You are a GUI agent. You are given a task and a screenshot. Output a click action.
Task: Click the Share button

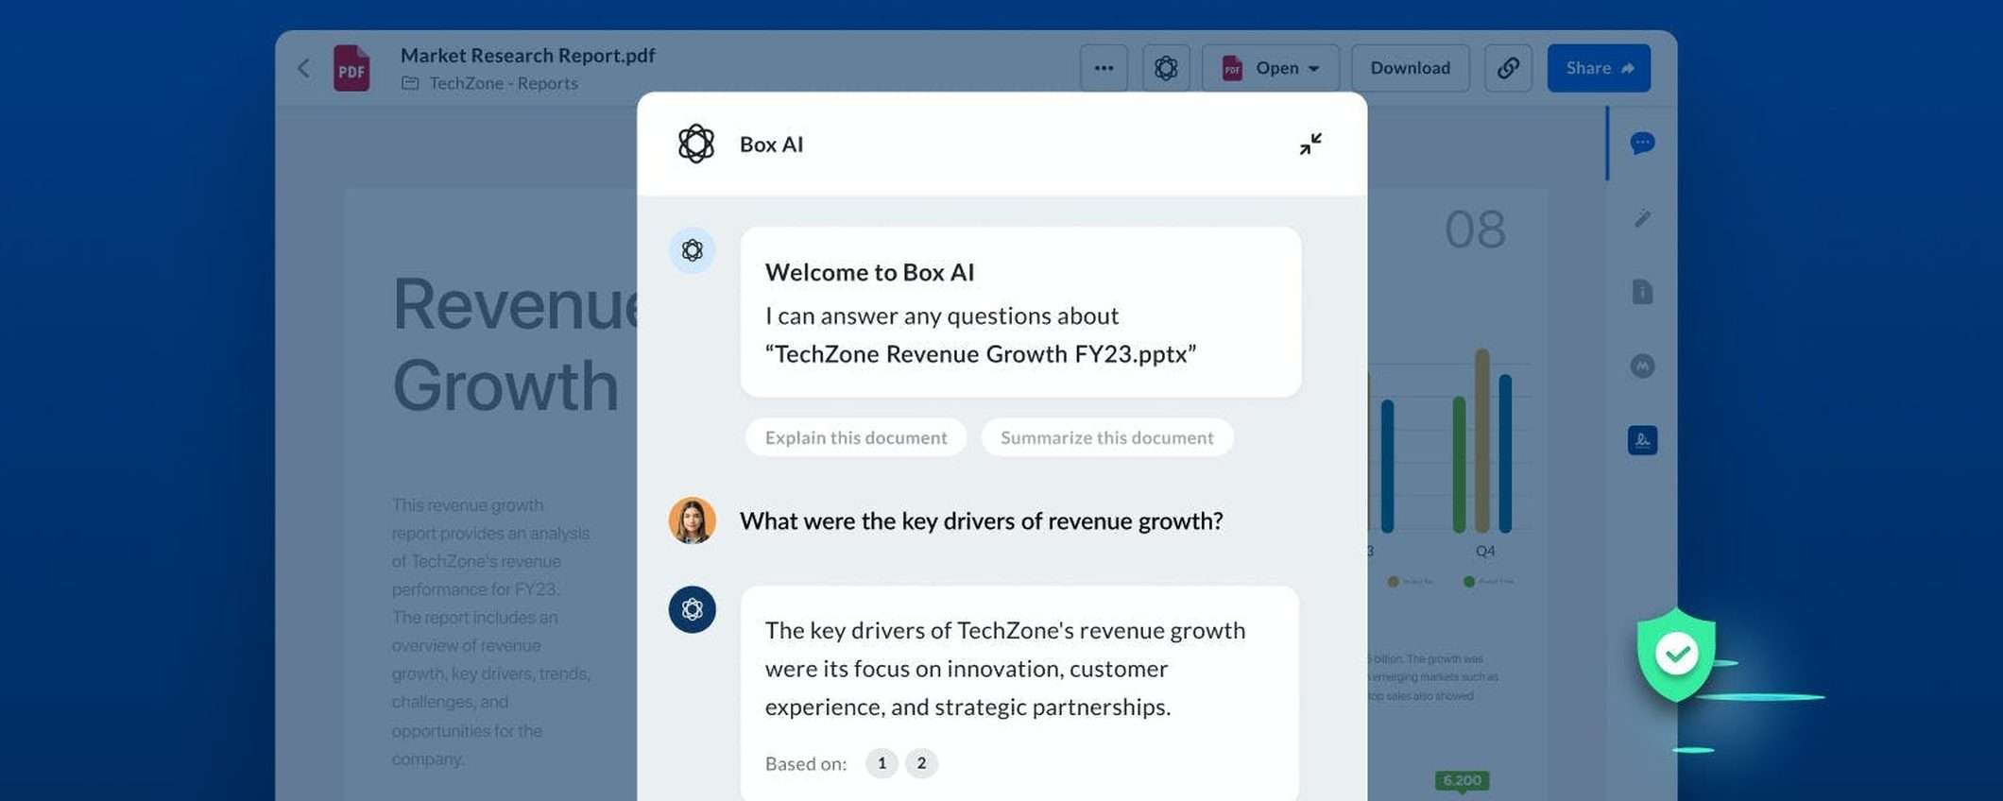pos(1599,68)
